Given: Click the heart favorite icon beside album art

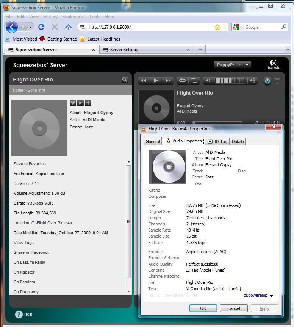Looking at the screenshot, I should click(73, 103).
